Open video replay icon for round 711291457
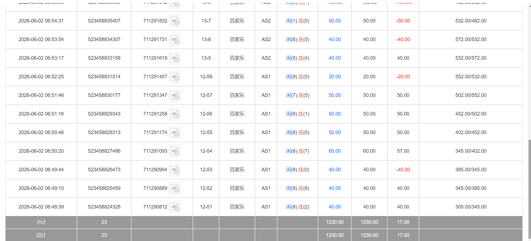The height and width of the screenshot is (241, 531). (x=175, y=77)
